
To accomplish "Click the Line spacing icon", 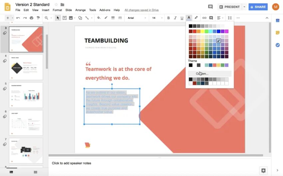I will click(x=230, y=18).
